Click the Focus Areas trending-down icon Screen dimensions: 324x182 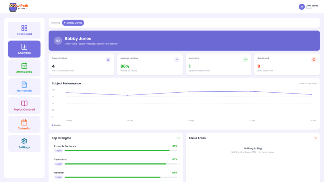coord(315,138)
